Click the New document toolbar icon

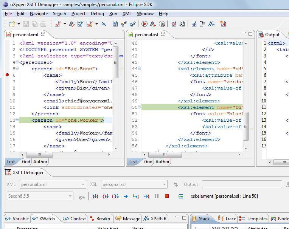(x=12, y=24)
